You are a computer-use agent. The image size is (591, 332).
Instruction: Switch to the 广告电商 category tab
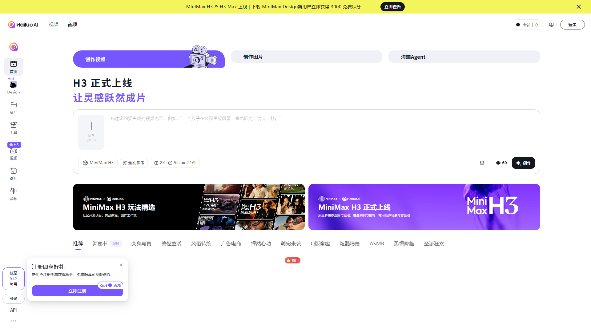pyautogui.click(x=231, y=244)
